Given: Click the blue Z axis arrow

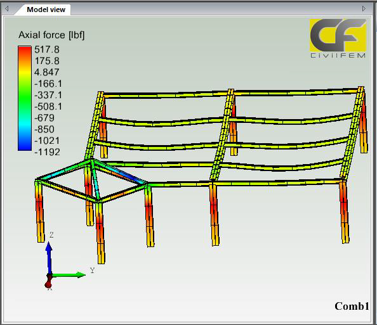Looking at the screenshot, I should [x=49, y=258].
